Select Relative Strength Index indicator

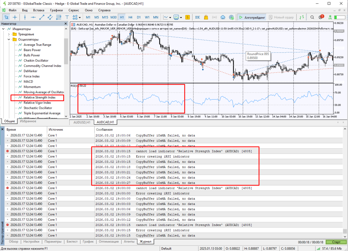(39, 97)
